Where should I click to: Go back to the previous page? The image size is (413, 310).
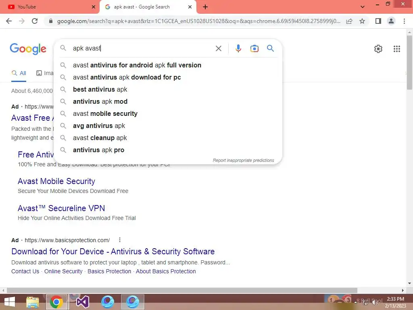pyautogui.click(x=9, y=21)
